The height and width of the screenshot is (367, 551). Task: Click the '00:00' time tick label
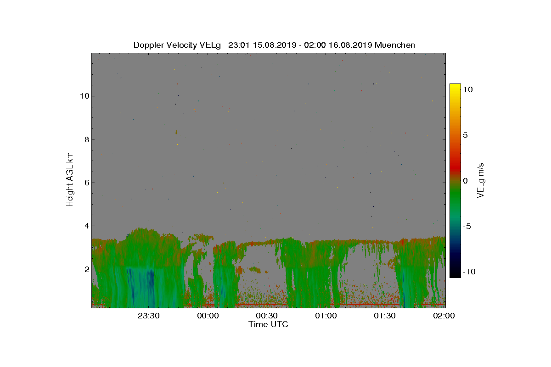208,316
